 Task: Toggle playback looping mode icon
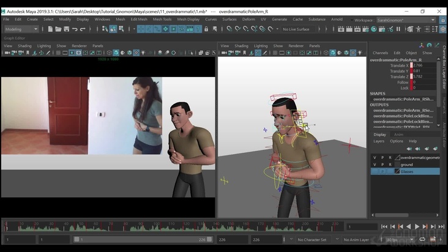point(422,239)
